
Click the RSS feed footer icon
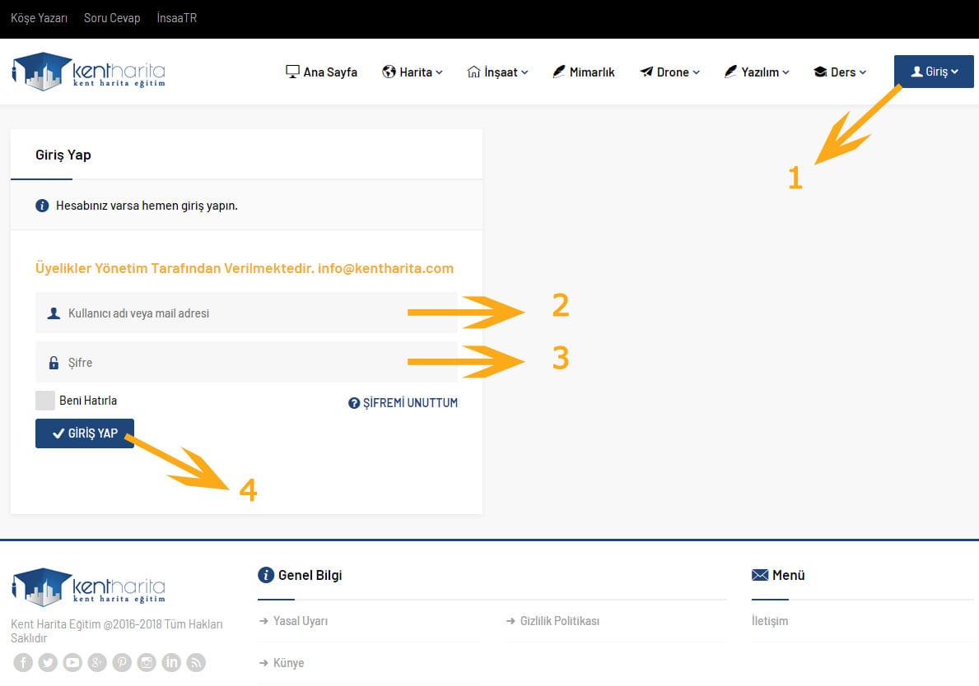(196, 662)
